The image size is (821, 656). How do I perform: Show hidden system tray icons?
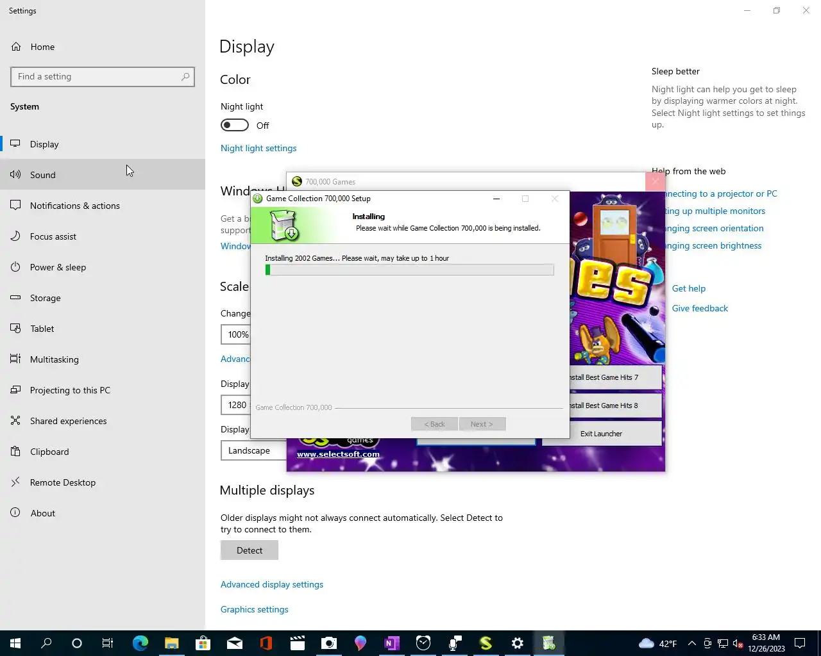point(691,643)
